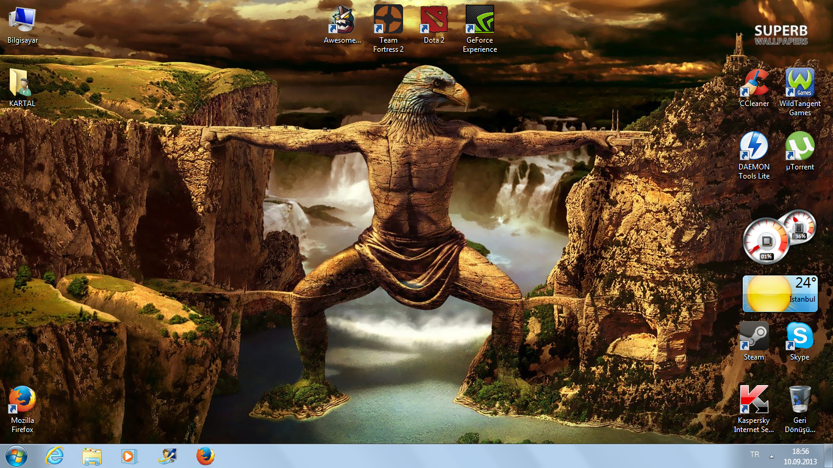Open the Steam desktop shortcut
The width and height of the screenshot is (833, 468).
pos(754,342)
